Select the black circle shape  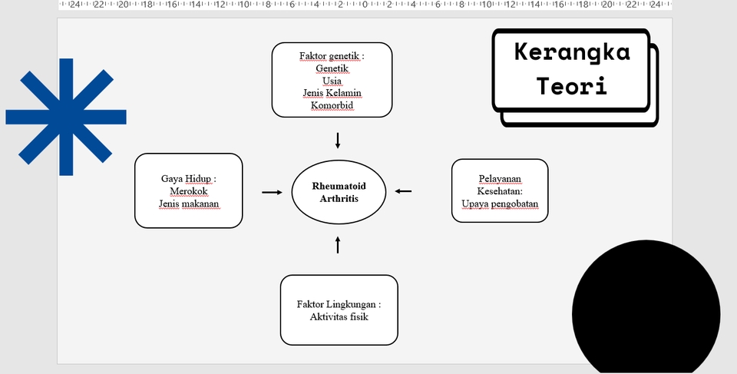tap(646, 306)
